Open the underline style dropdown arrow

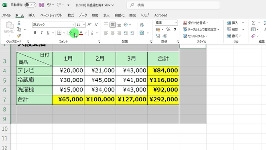tap(53, 33)
